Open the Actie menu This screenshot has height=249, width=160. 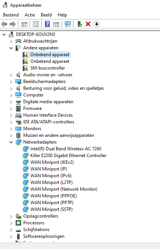[30, 15]
